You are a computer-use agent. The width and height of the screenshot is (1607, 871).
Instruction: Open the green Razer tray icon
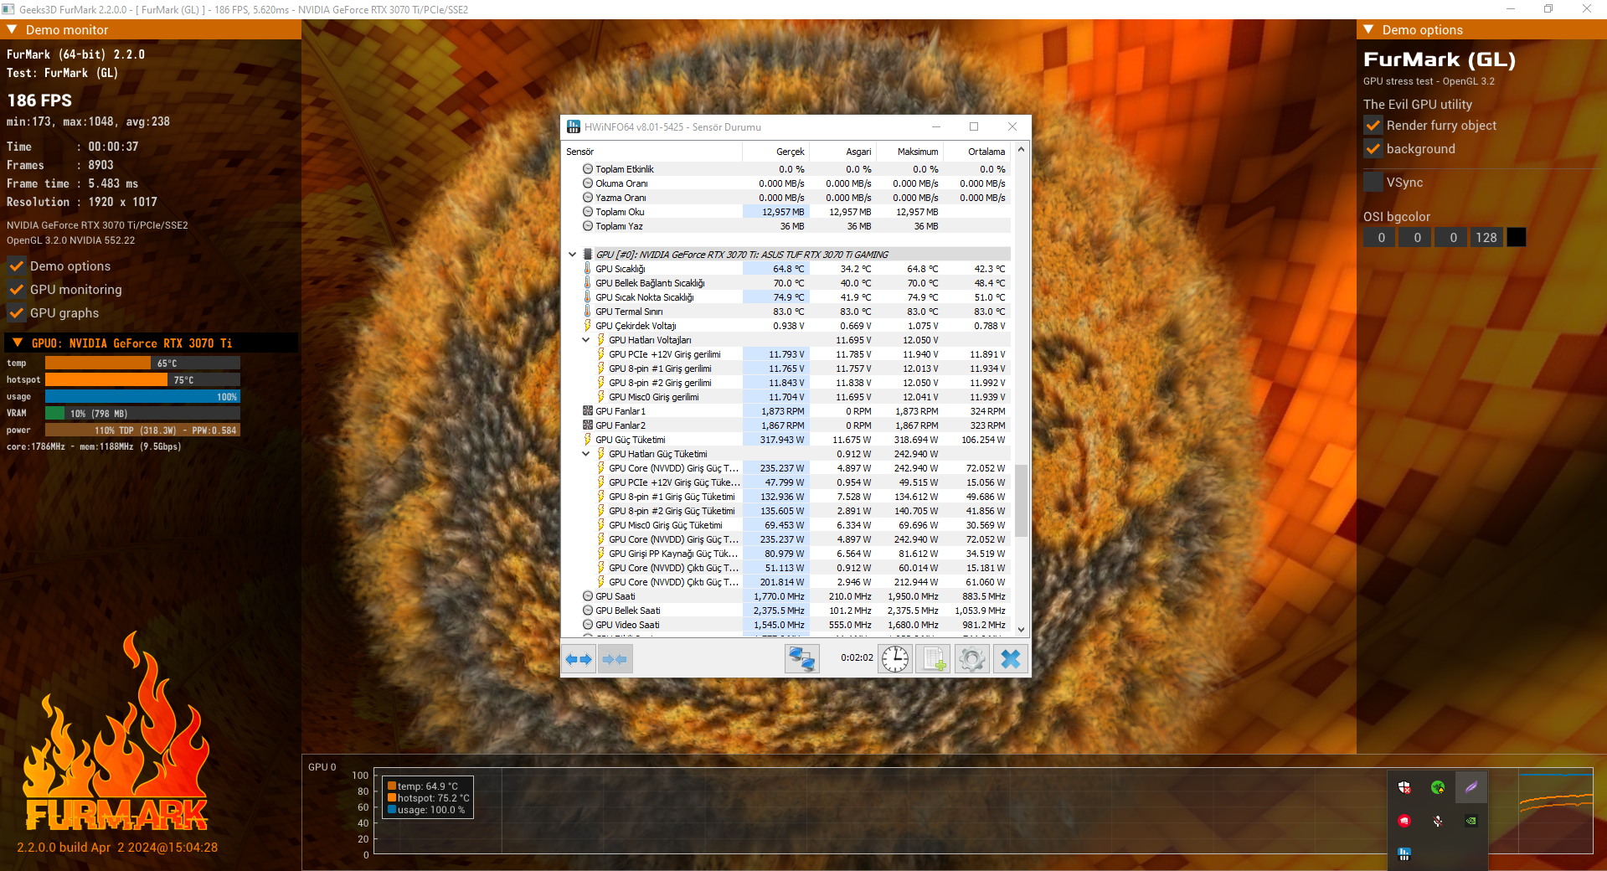1438,787
